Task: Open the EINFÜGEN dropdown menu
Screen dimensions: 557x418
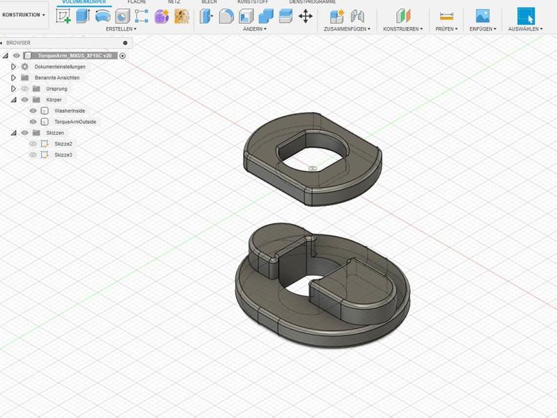Action: coord(483,29)
